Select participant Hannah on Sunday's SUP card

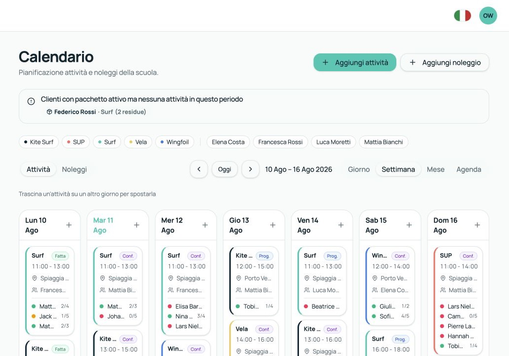click(x=459, y=336)
